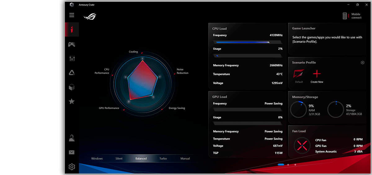Image resolution: width=372 pixels, height=175 pixels.
Task: Open the equalizer sliders sidebar icon
Action: coord(72,58)
